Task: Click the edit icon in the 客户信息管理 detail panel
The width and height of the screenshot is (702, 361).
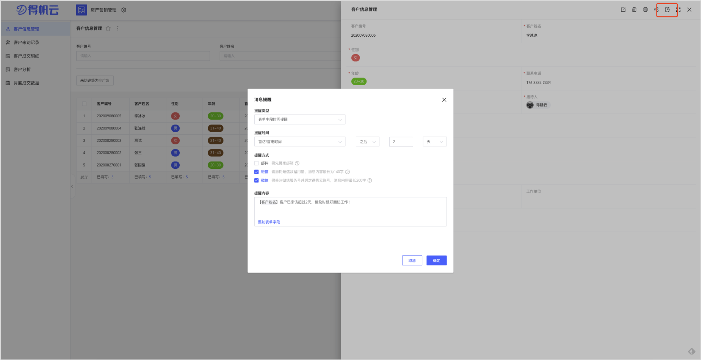Action: coord(624,10)
